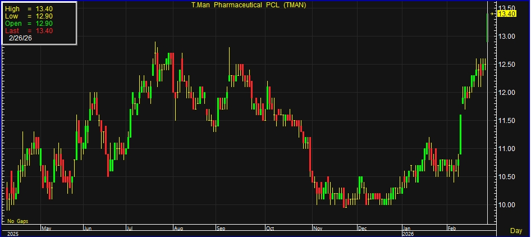Click the May label on the time axis
531x237 pixels.
point(47,229)
